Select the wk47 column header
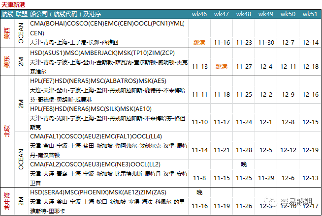 (x=222, y=14)
